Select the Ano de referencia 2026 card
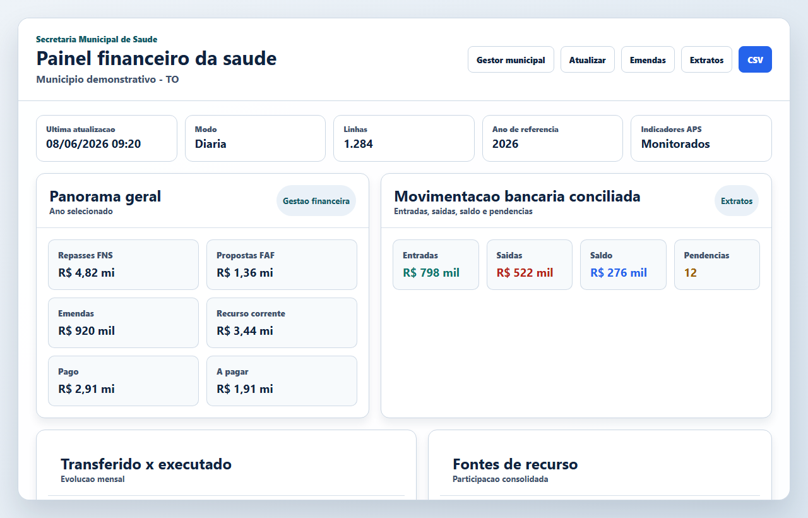The width and height of the screenshot is (808, 518). point(552,138)
